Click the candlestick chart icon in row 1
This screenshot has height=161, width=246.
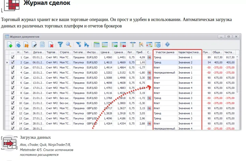click(149, 57)
